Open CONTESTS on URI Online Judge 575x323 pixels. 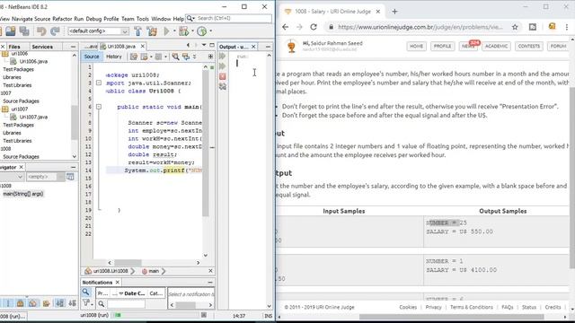529,46
